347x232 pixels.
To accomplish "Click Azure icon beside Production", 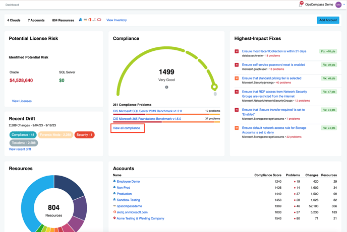I will click(x=114, y=193).
